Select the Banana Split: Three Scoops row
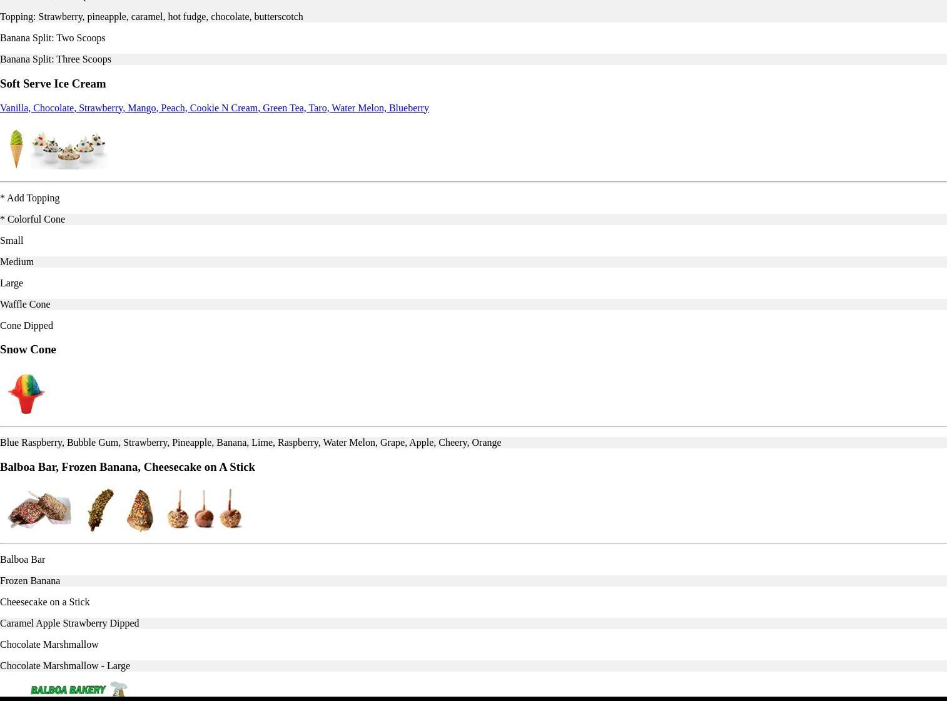 click(56, 59)
